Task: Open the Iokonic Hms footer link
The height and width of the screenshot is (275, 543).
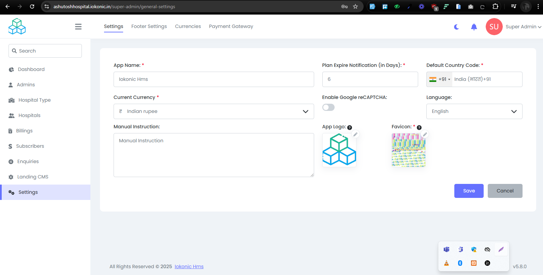Action: (x=189, y=266)
